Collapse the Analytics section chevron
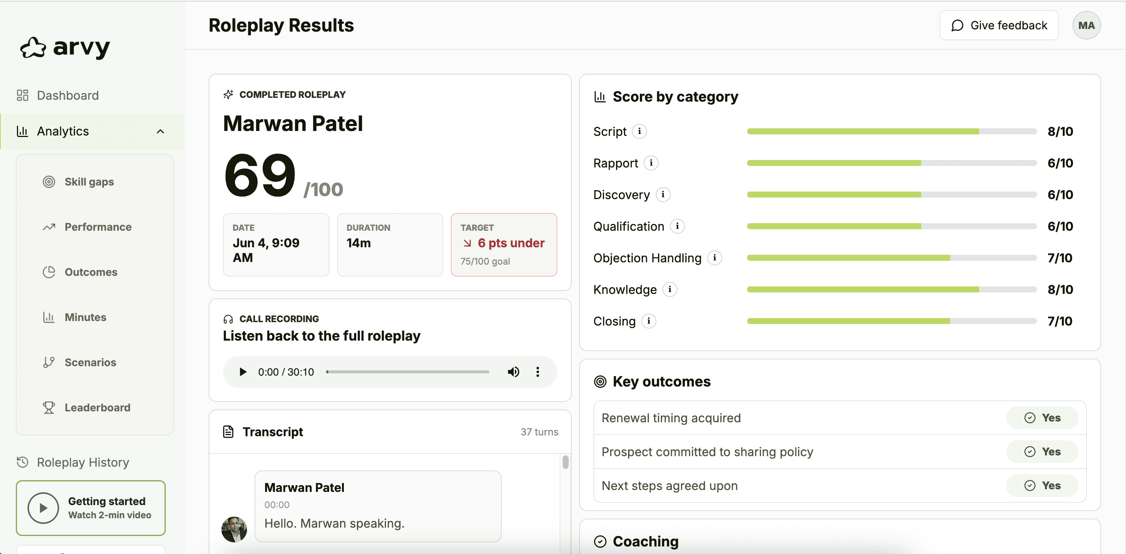The image size is (1126, 554). 160,131
